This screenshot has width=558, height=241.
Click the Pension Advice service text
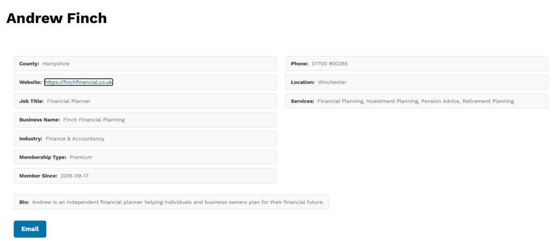[x=440, y=101]
